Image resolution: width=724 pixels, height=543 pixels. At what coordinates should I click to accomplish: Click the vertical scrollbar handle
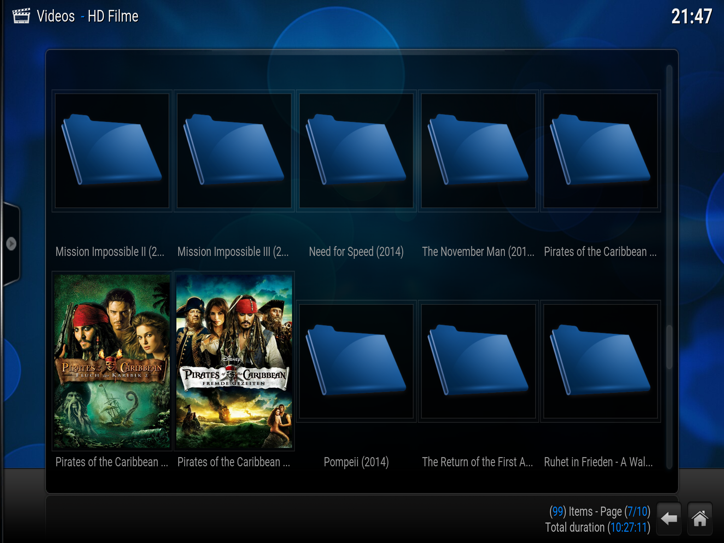pos(669,347)
